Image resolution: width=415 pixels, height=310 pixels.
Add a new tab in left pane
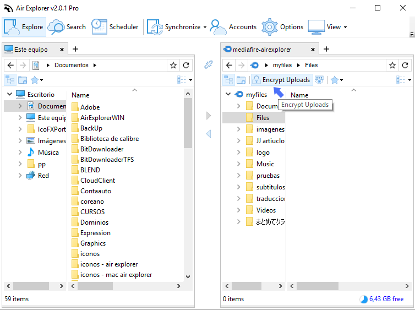pyautogui.click(x=75, y=49)
